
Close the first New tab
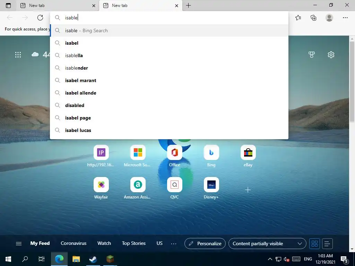(94, 6)
